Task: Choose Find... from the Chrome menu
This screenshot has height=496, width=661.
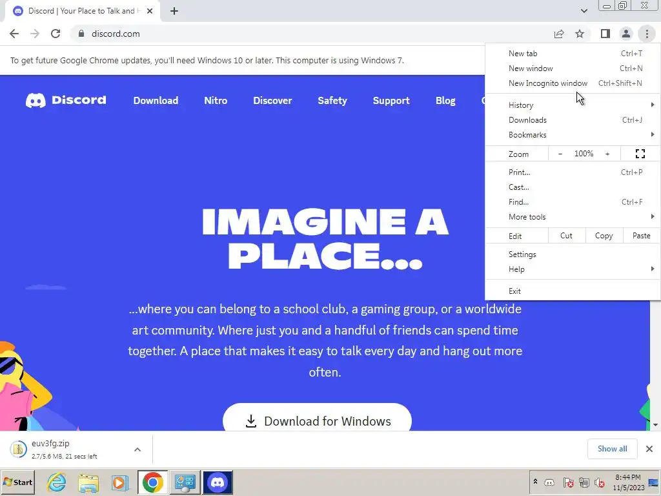Action: 573,202
